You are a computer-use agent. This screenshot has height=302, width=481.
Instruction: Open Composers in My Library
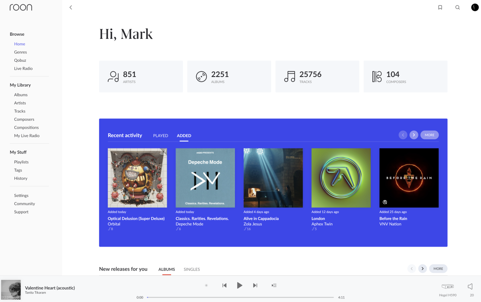tap(24, 119)
